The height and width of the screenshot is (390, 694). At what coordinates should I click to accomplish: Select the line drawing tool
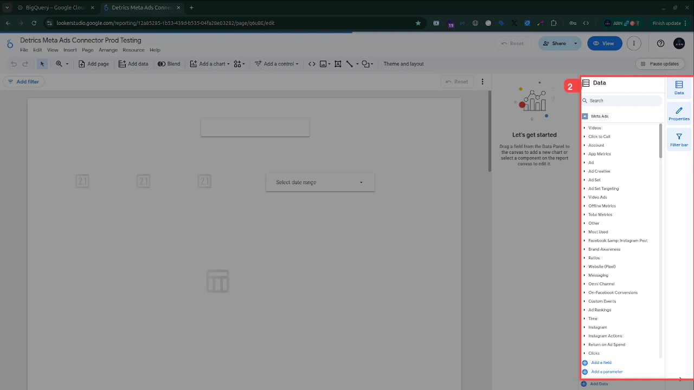(x=350, y=63)
